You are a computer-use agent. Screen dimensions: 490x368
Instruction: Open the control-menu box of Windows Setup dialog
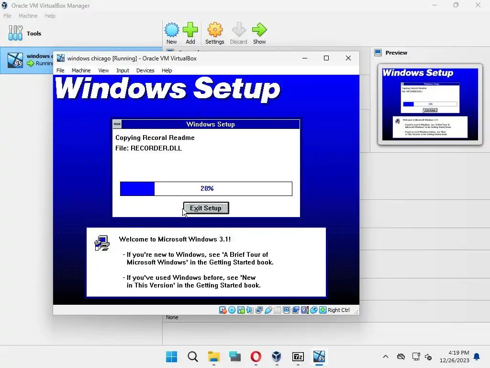click(x=117, y=124)
